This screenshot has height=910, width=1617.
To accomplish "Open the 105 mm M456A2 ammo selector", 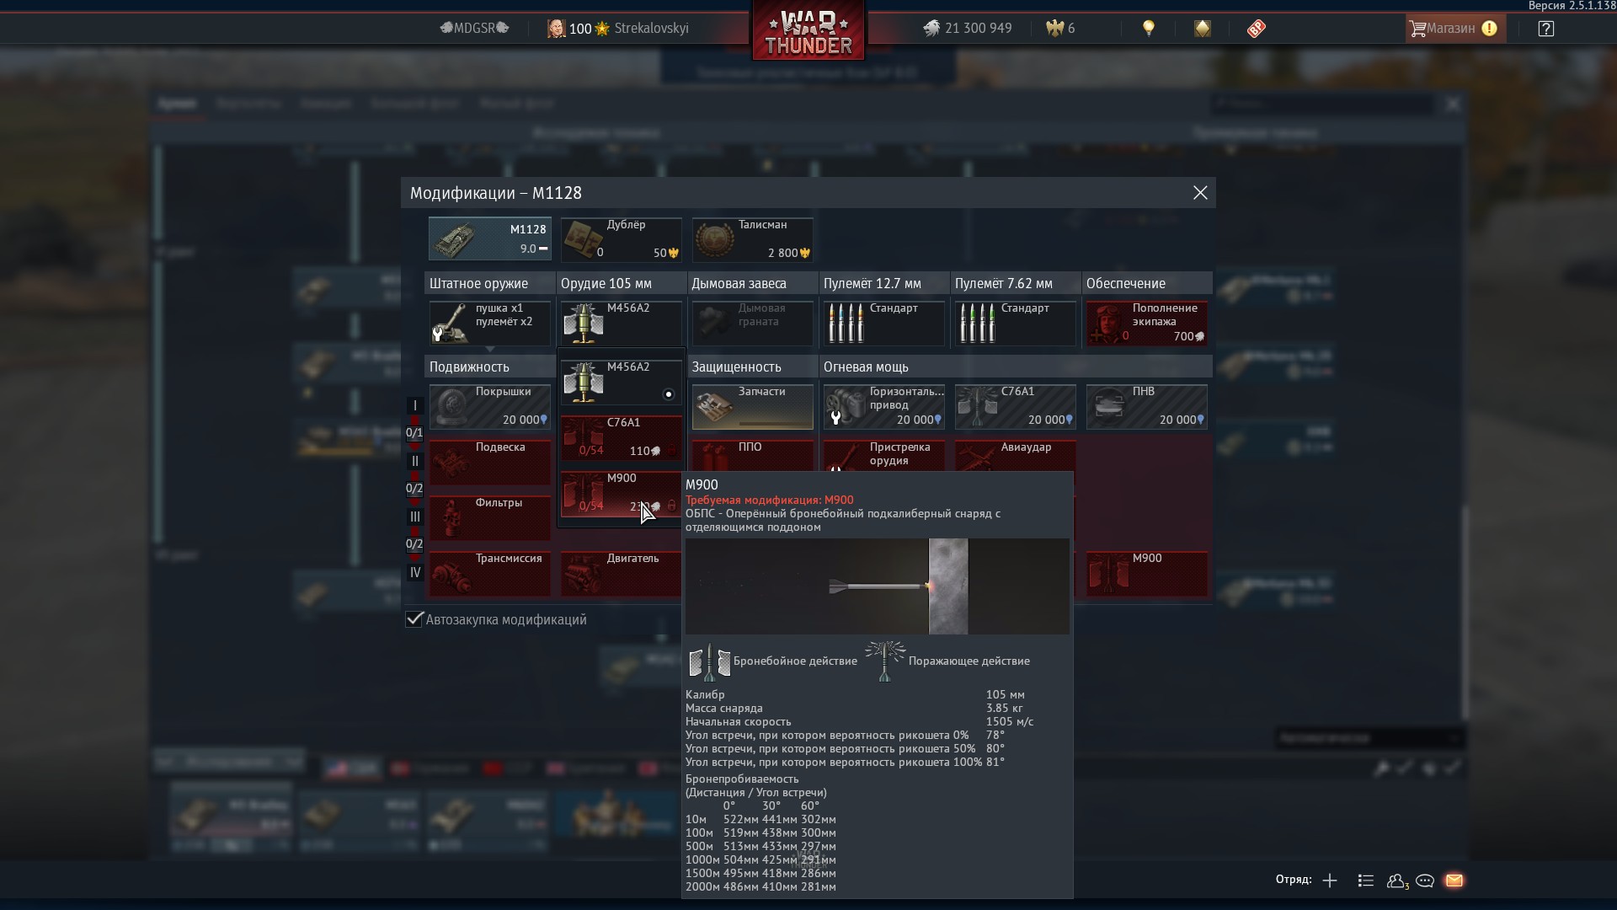I will coord(621,324).
